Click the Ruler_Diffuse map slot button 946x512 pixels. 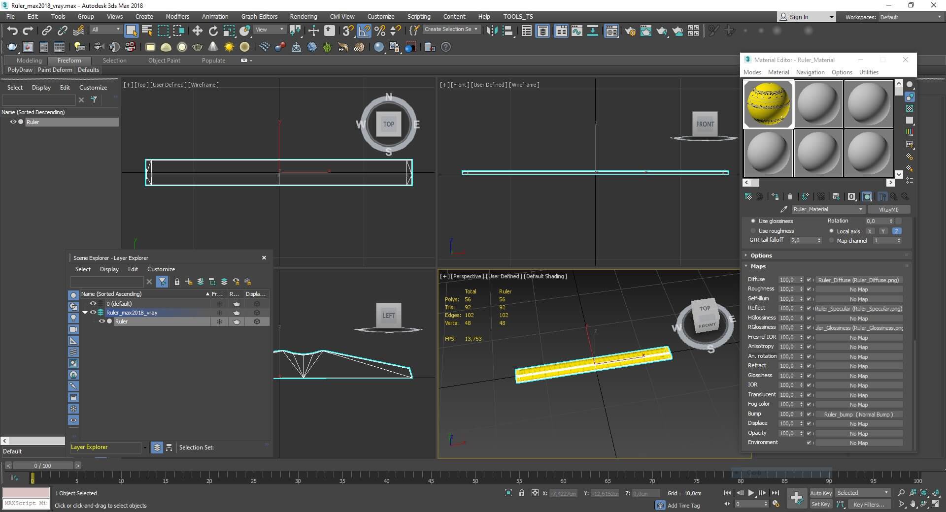[x=858, y=280]
